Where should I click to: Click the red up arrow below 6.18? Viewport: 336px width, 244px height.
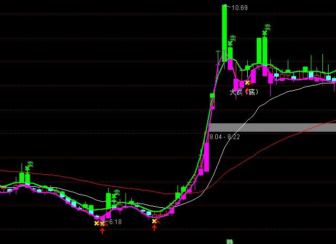pyautogui.click(x=102, y=230)
